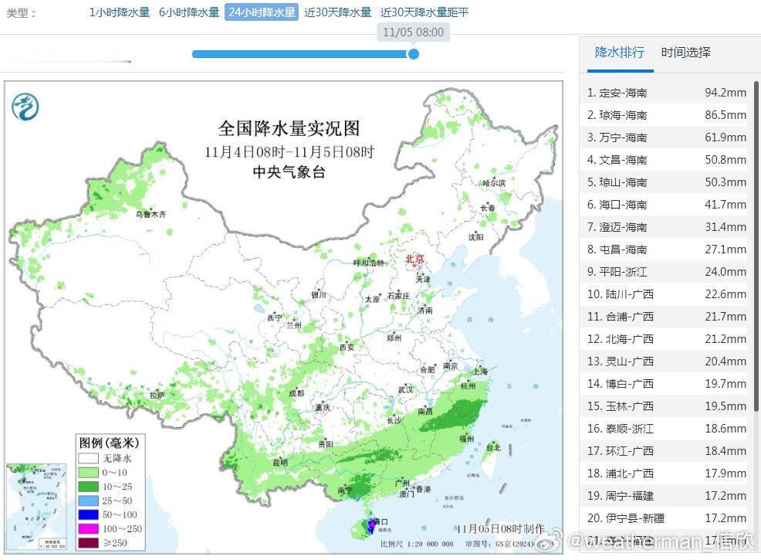
Task: Click the time slider handle
Action: coord(414,54)
